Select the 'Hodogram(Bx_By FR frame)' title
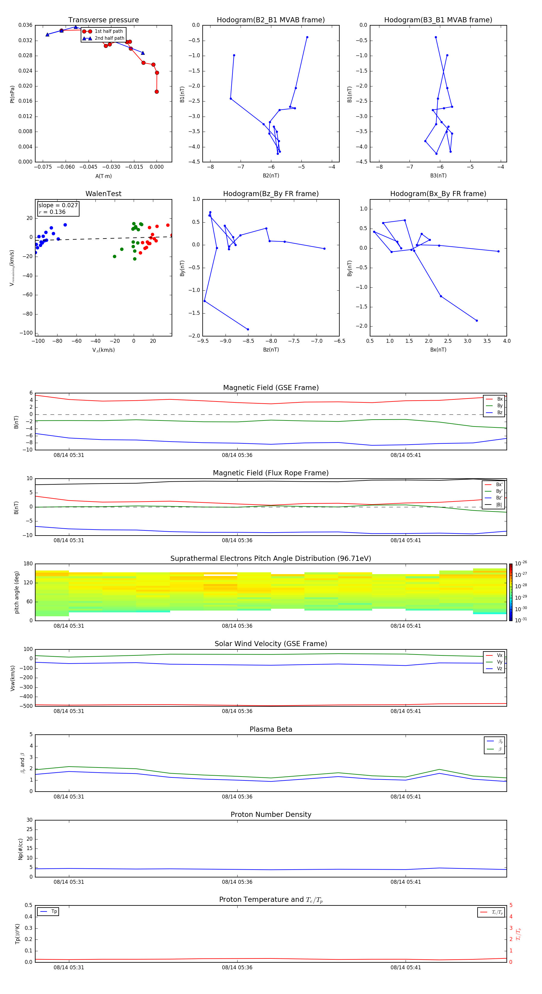Viewport: 542px width, 994px height. point(438,194)
